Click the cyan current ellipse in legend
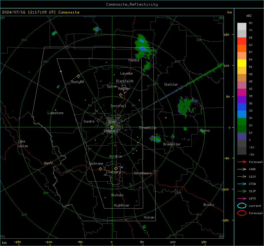The image size is (264, 246). pos(242,206)
